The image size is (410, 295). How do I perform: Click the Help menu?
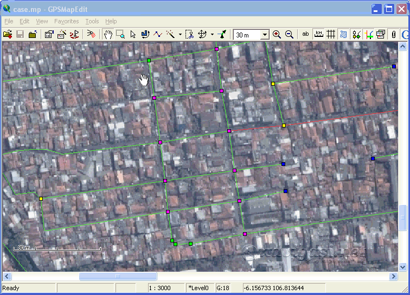(111, 21)
